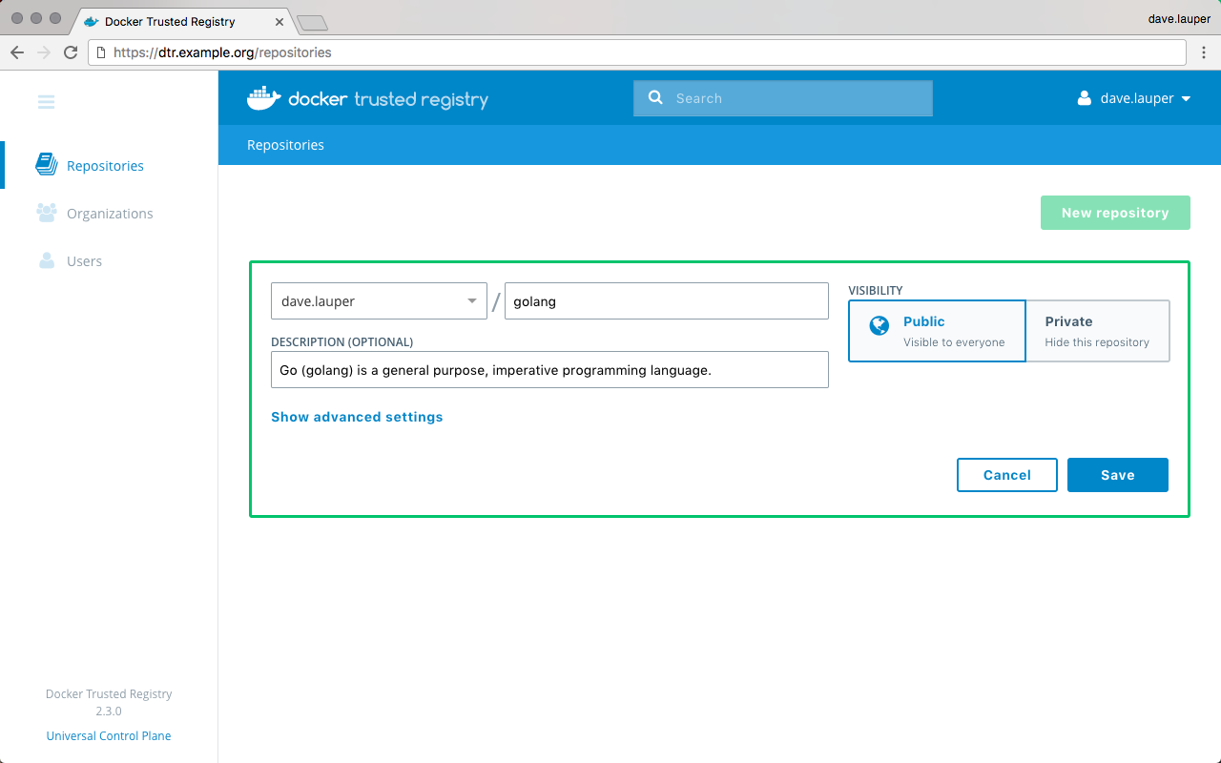Viewport: 1221px width, 763px height.
Task: Select Private visibility option
Action: point(1097,331)
